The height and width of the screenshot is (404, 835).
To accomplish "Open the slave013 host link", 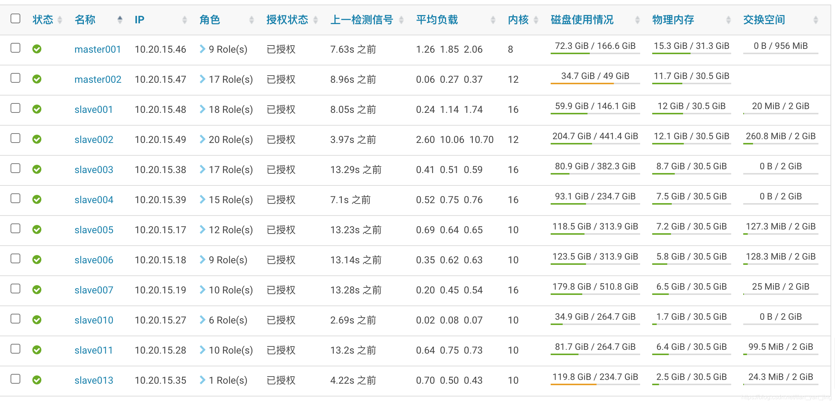I will coord(94,380).
